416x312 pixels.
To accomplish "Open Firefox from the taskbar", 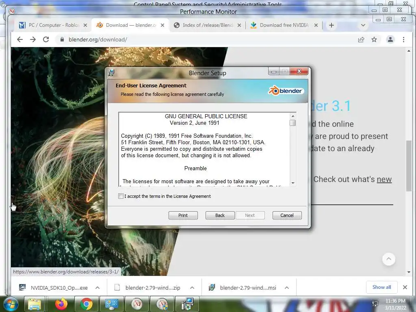I will (61, 304).
